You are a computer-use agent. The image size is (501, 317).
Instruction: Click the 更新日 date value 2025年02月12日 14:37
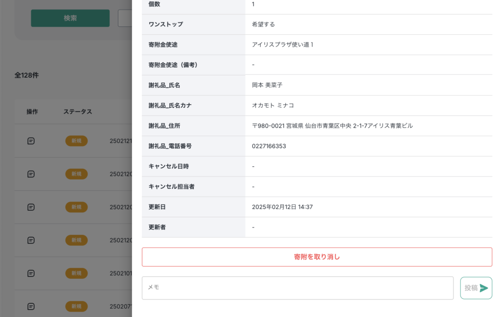click(282, 207)
